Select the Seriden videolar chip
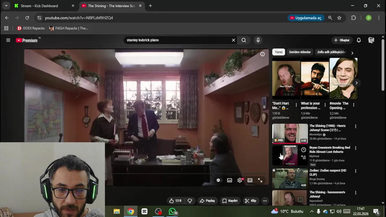The width and height of the screenshot is (386, 217). coord(300,52)
